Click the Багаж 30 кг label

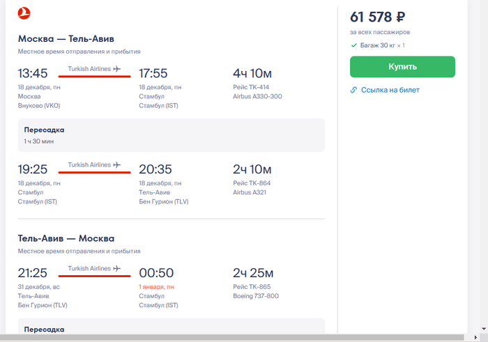[x=383, y=45]
